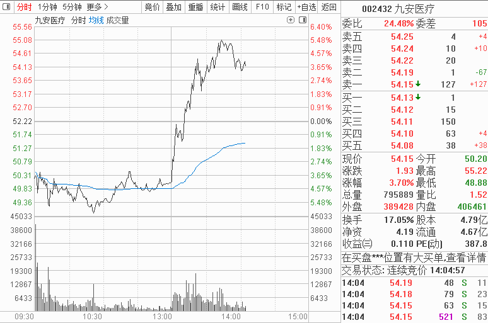Open the 收益(三) quarter selector

coord(357,244)
